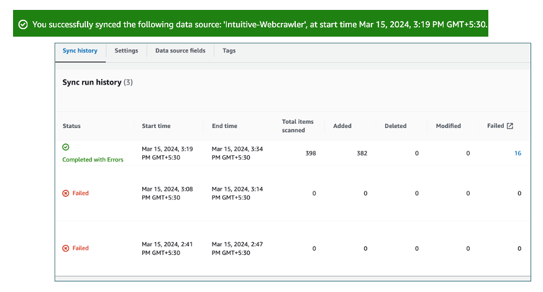
Task: Switch to the Sync history tab
Action: [80, 51]
